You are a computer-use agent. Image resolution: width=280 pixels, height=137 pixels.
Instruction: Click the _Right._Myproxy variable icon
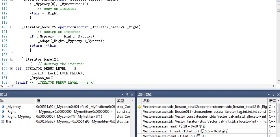point(3,117)
